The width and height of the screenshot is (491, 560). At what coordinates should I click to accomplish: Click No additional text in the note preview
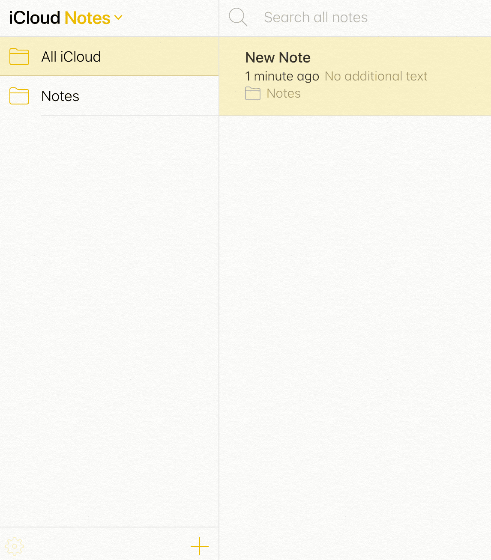click(376, 76)
